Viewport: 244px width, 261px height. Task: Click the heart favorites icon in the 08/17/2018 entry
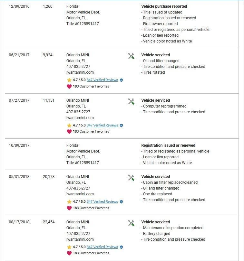coord(69,253)
